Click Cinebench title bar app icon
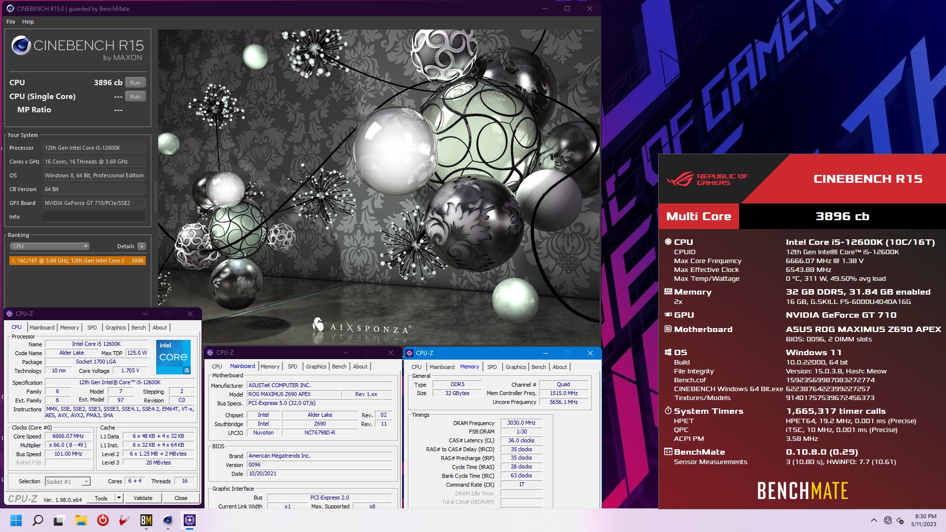946x532 pixels. coord(10,8)
